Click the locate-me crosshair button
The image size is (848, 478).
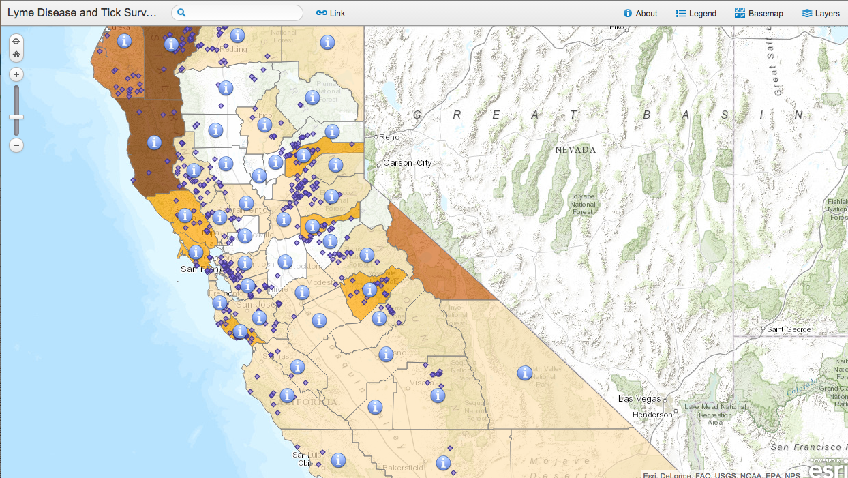coord(16,42)
